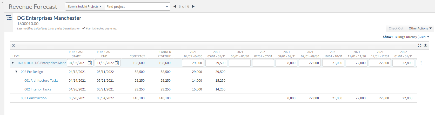Select 14,000 April value for Architecture Tasks
435x115 pixels.
click(197, 81)
